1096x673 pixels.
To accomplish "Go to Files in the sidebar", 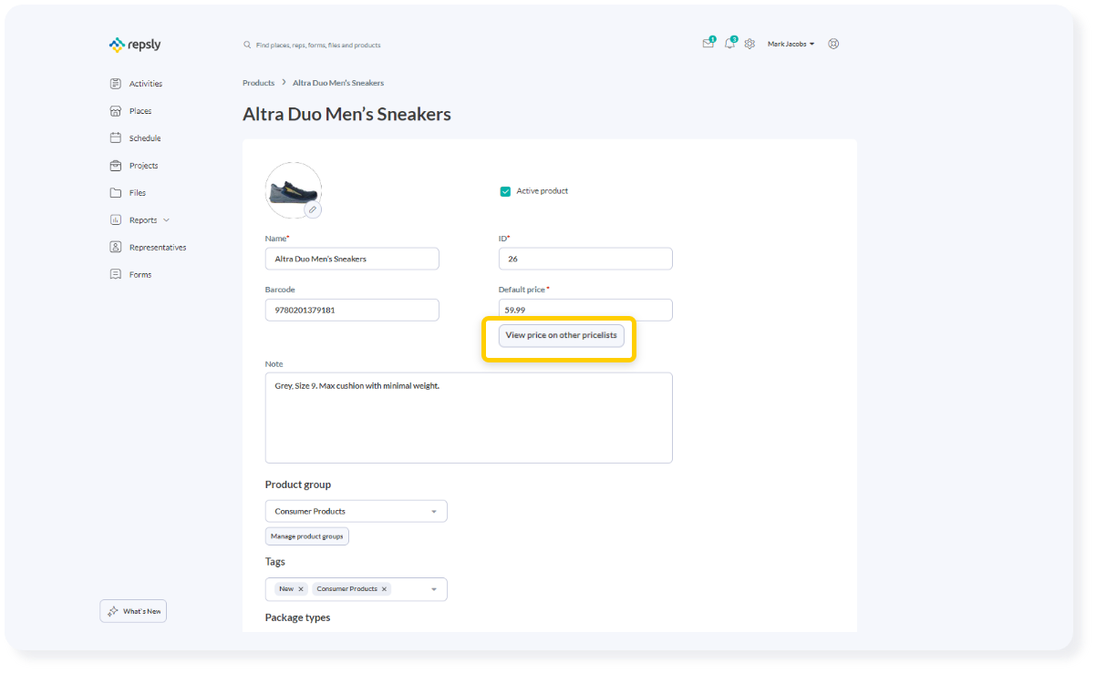I will (x=138, y=193).
